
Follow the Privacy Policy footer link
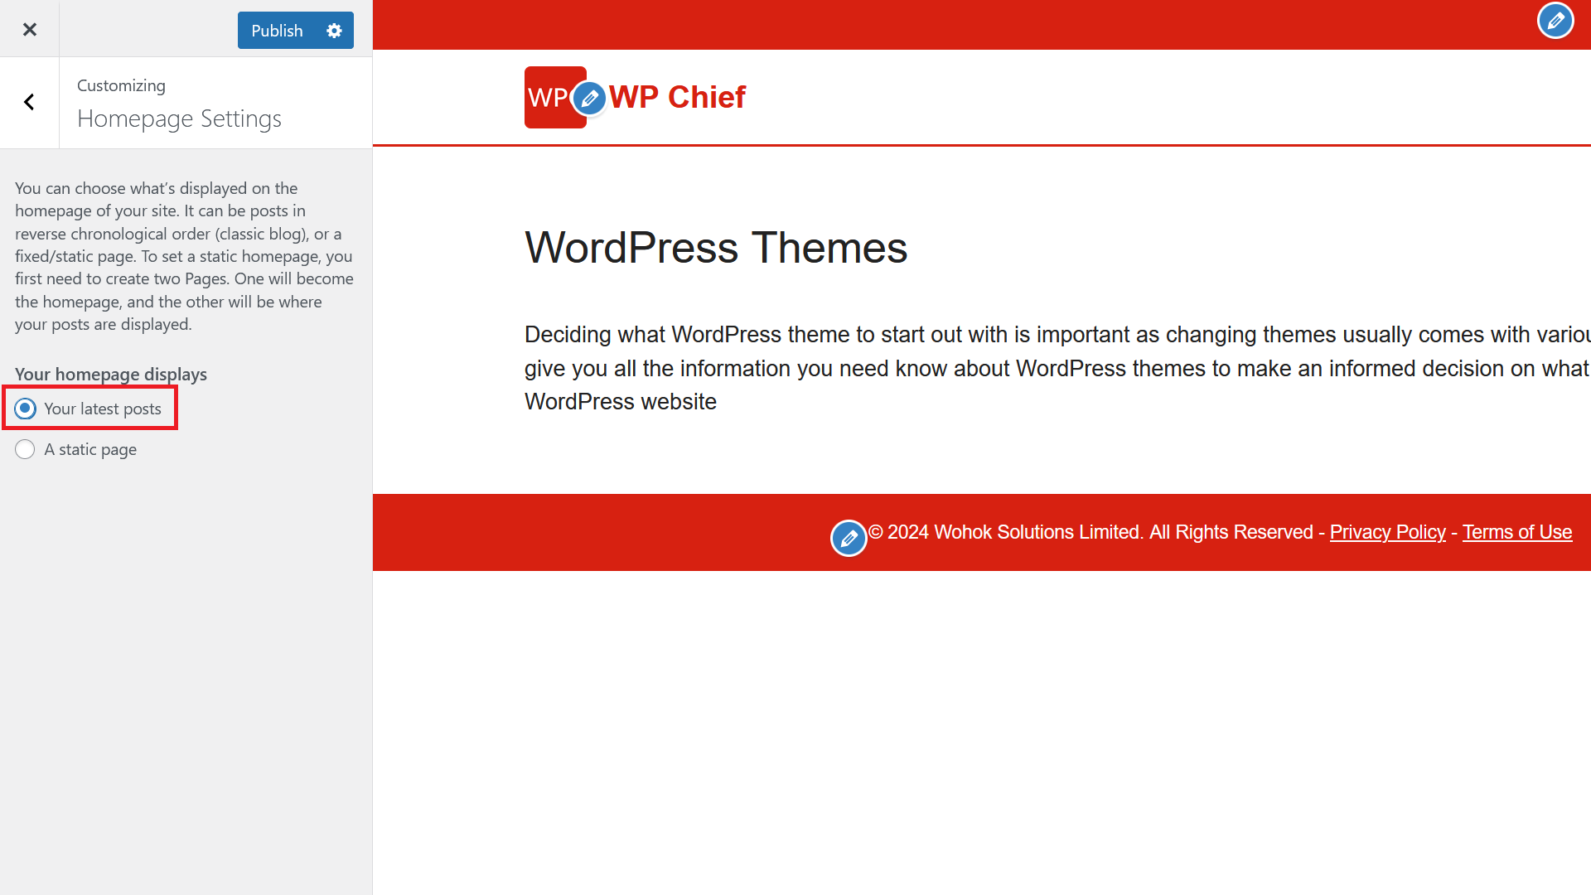tap(1387, 532)
